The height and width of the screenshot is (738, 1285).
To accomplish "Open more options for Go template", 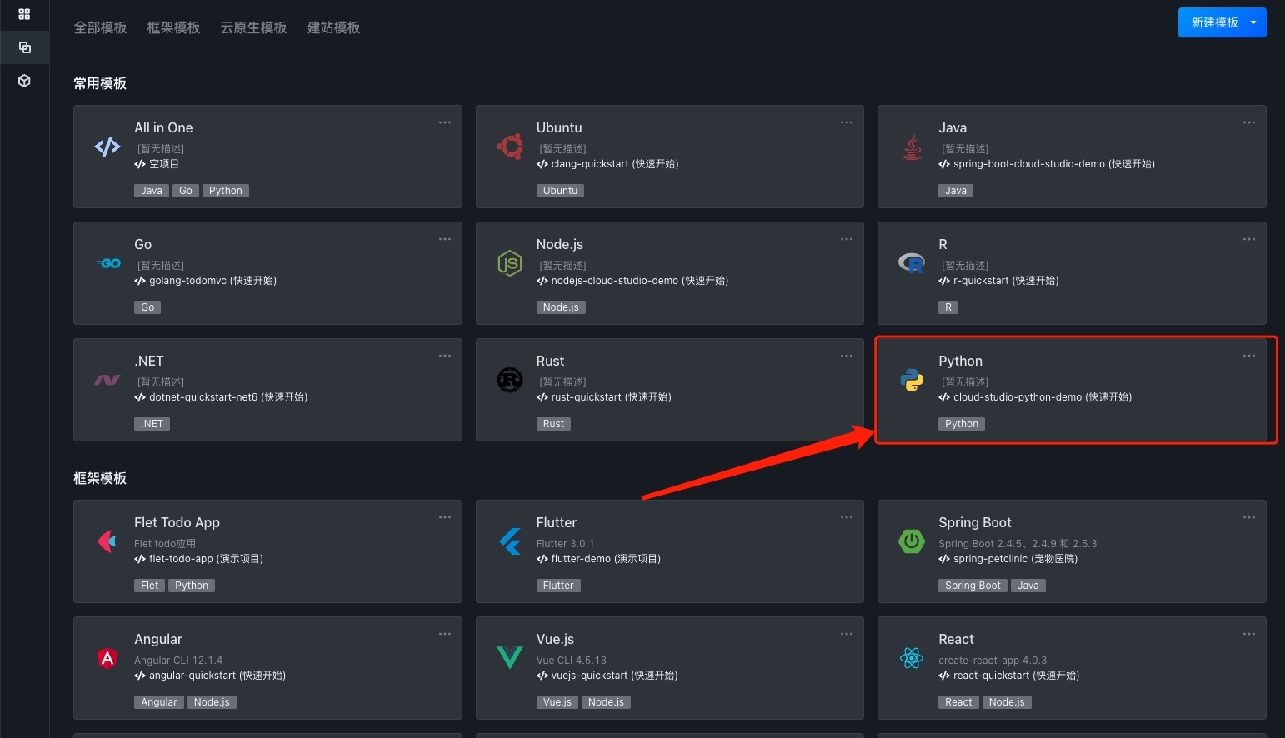I will [445, 239].
